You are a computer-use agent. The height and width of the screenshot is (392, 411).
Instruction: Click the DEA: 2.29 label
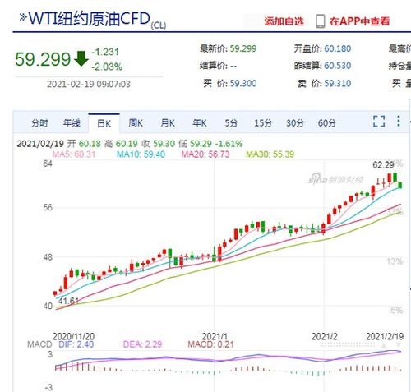point(142,344)
